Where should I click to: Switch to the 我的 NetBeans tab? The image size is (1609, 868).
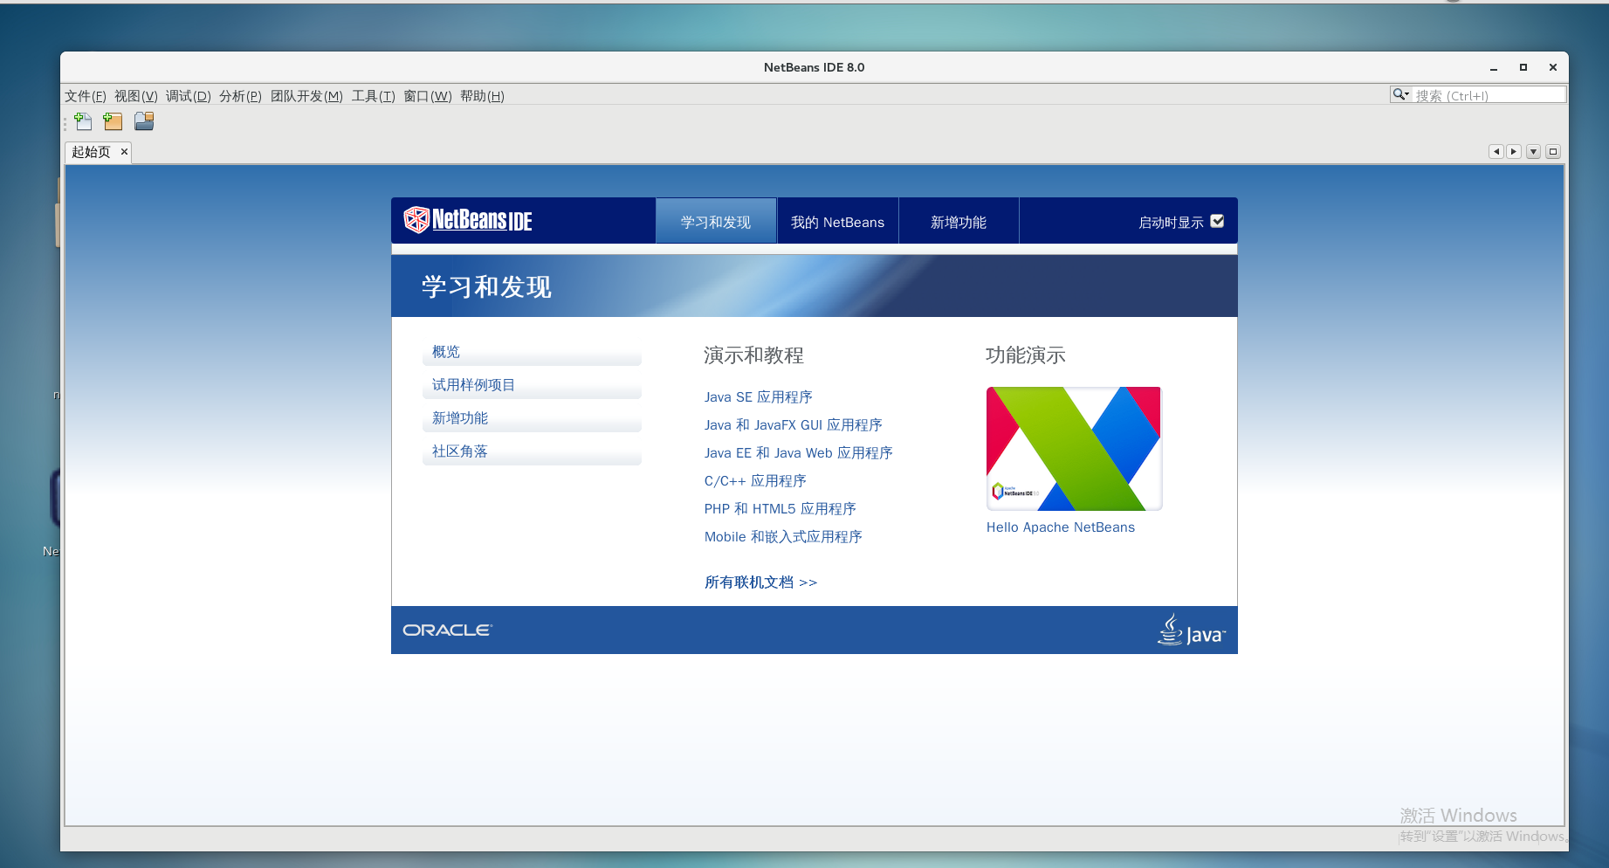(837, 221)
